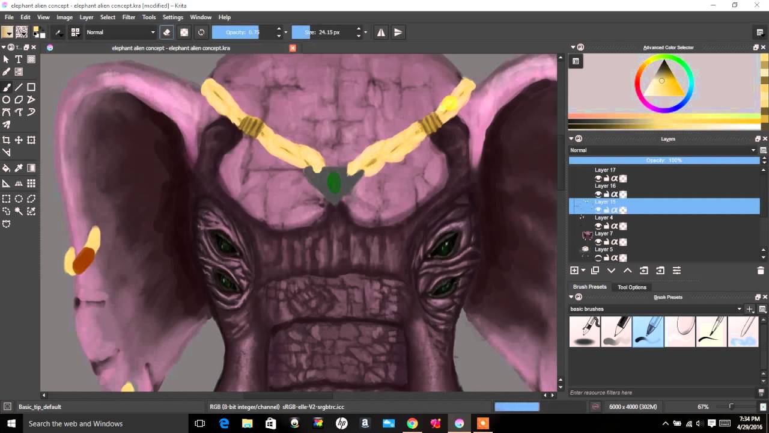Select the Crop tool

(x=6, y=140)
